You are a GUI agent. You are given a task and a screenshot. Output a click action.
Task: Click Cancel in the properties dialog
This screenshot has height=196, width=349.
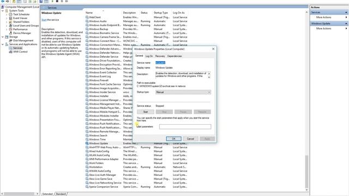tap(190, 139)
